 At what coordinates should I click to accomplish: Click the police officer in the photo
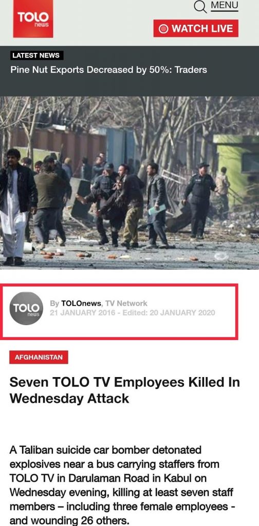(x=200, y=200)
